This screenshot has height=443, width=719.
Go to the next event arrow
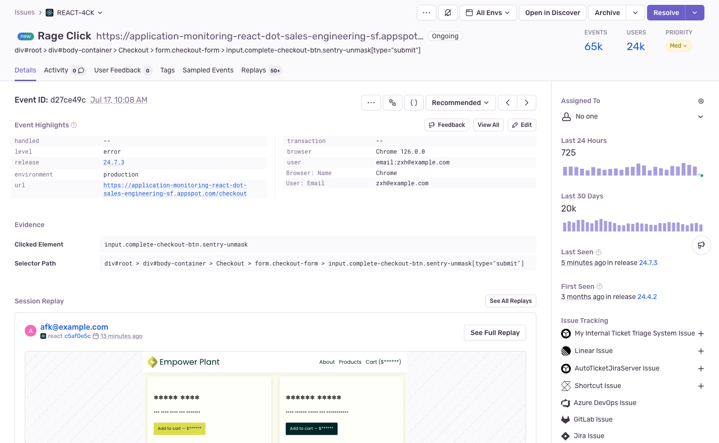click(x=527, y=103)
